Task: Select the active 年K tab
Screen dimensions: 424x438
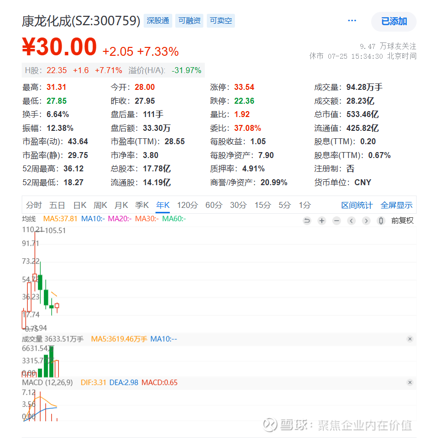Action: coord(163,205)
